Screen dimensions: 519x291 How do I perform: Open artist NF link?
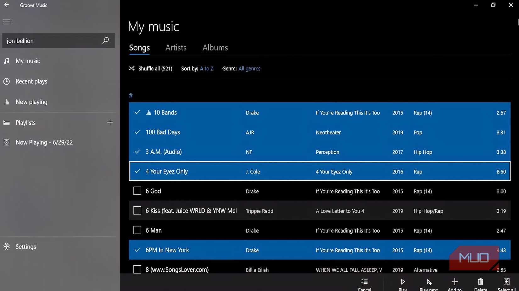pos(249,152)
